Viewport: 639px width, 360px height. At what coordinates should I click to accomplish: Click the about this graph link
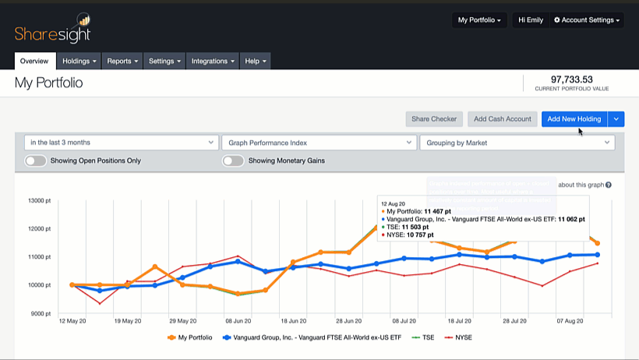(581, 185)
